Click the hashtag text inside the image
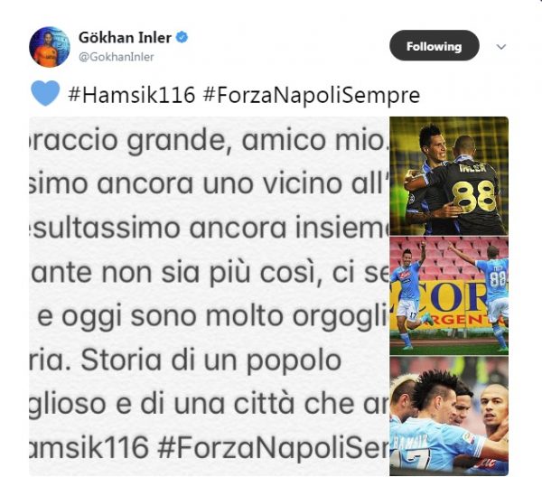Screen dimensions: 542x477 pos(210,448)
